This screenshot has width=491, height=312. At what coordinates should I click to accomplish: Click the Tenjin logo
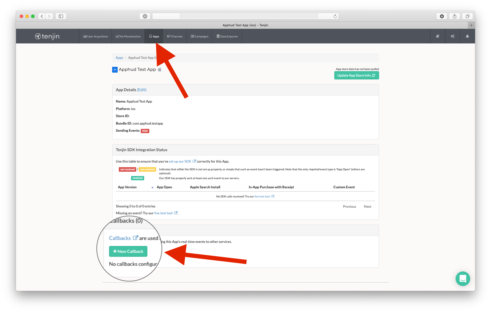click(47, 36)
